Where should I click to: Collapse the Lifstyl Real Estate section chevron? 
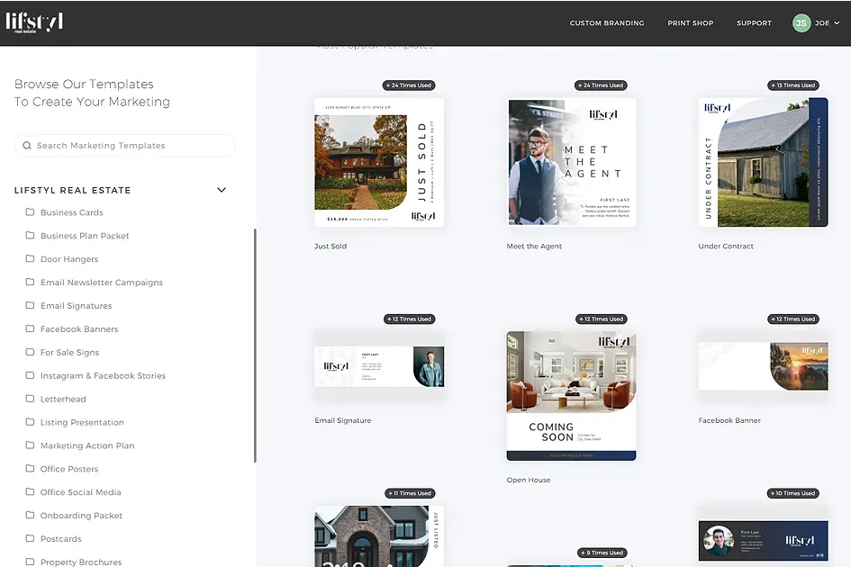222,190
